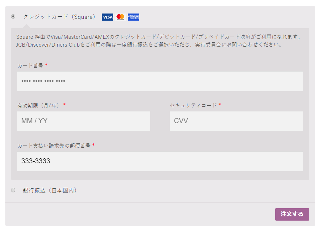Click the JCB/Discover/Diners Club notice line
This screenshot has height=232, width=320.
pyautogui.click(x=149, y=45)
